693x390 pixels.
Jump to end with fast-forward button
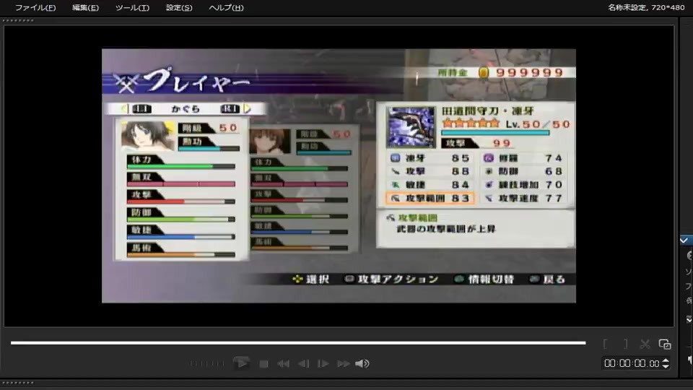[x=344, y=364]
